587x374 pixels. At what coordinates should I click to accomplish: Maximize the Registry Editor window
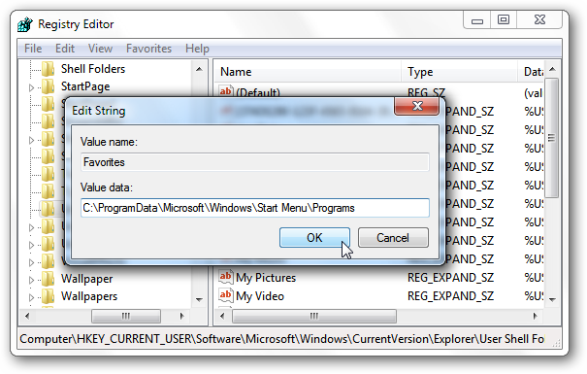tap(504, 20)
